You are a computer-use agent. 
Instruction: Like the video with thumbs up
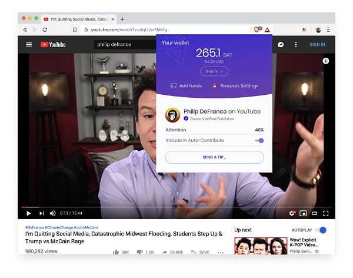(x=116, y=252)
